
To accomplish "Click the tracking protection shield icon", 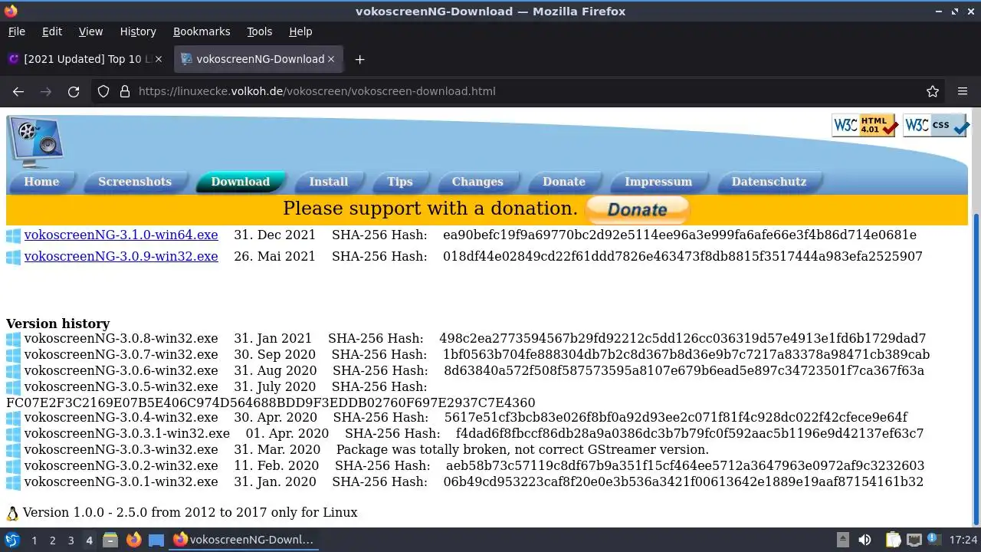I will pos(103,91).
